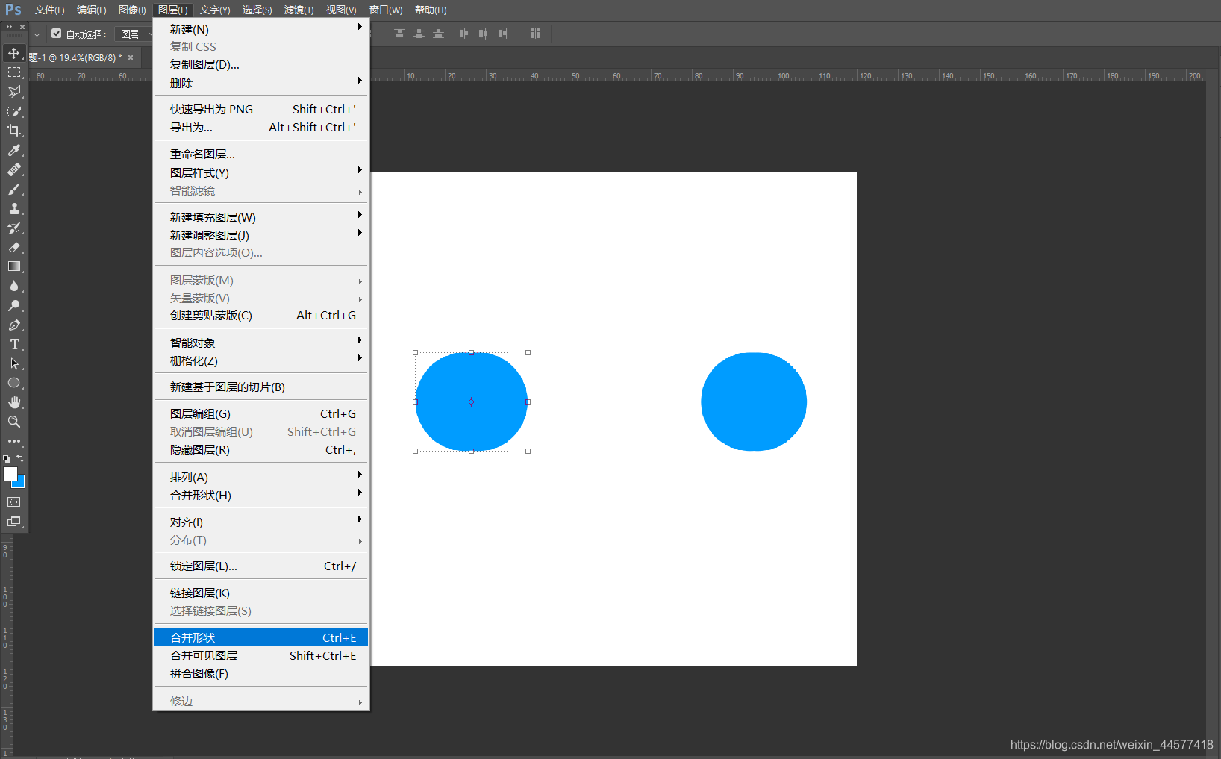Select the Brush tool
This screenshot has height=759, width=1221.
pyautogui.click(x=14, y=189)
